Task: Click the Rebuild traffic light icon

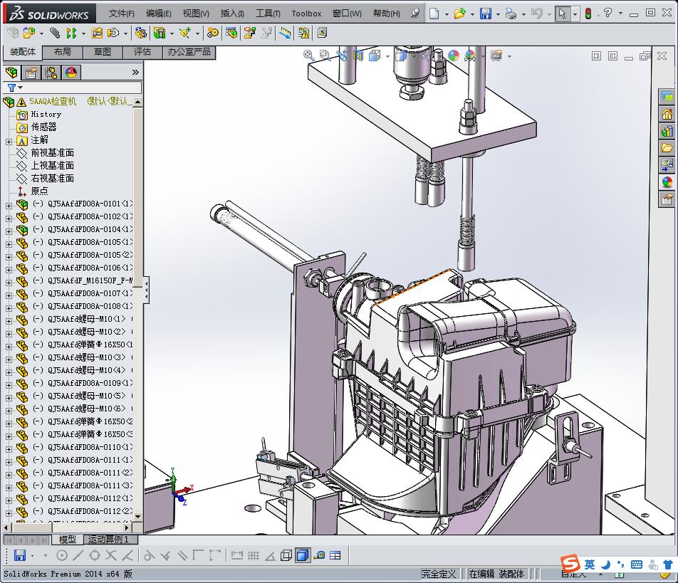Action: 588,14
